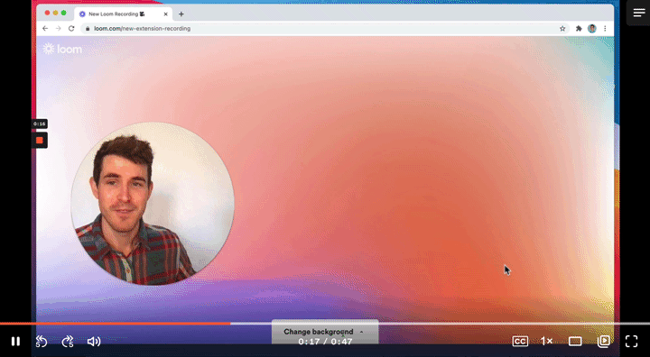This screenshot has height=357, width=650.
Task: Expand the Change background menu
Action: 325,332
